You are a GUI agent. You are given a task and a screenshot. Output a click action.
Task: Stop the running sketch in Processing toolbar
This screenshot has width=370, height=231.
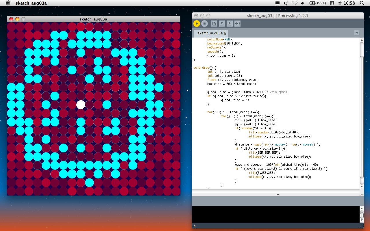(x=204, y=23)
